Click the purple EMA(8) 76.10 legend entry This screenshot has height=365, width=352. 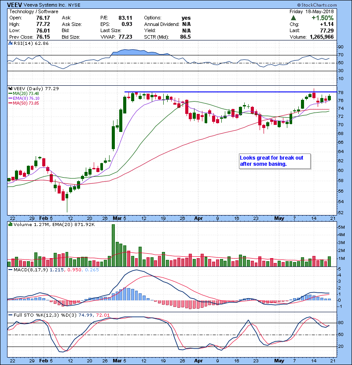point(24,99)
